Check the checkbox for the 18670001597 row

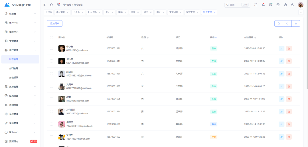tap(51, 74)
